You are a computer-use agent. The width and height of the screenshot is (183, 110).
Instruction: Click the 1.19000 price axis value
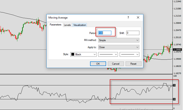[x=178, y=59]
